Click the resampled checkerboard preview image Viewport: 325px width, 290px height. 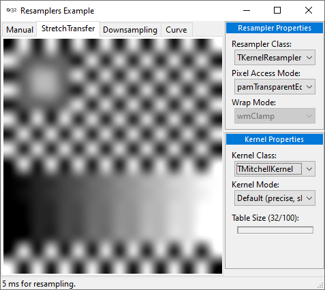tap(112, 156)
